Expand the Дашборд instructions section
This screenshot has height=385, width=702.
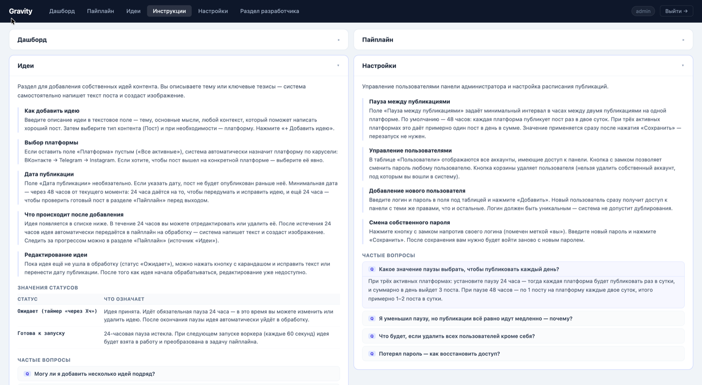pos(179,40)
